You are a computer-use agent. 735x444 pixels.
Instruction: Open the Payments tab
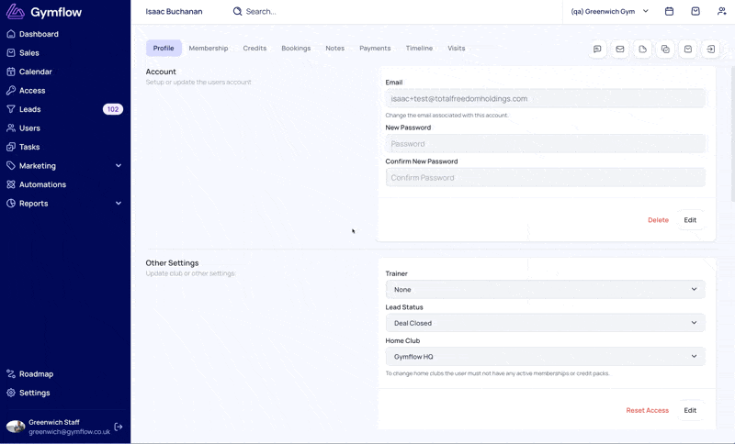(375, 49)
